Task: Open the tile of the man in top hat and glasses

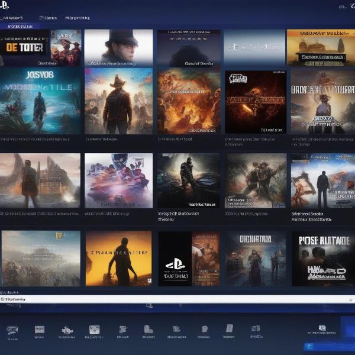Action: 118,47
